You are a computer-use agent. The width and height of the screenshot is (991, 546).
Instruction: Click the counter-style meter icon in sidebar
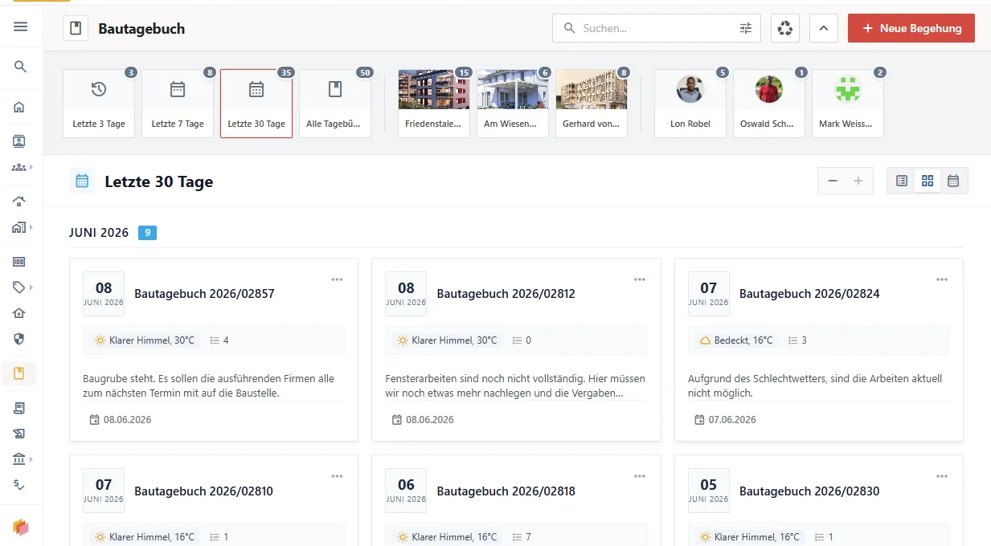[19, 262]
